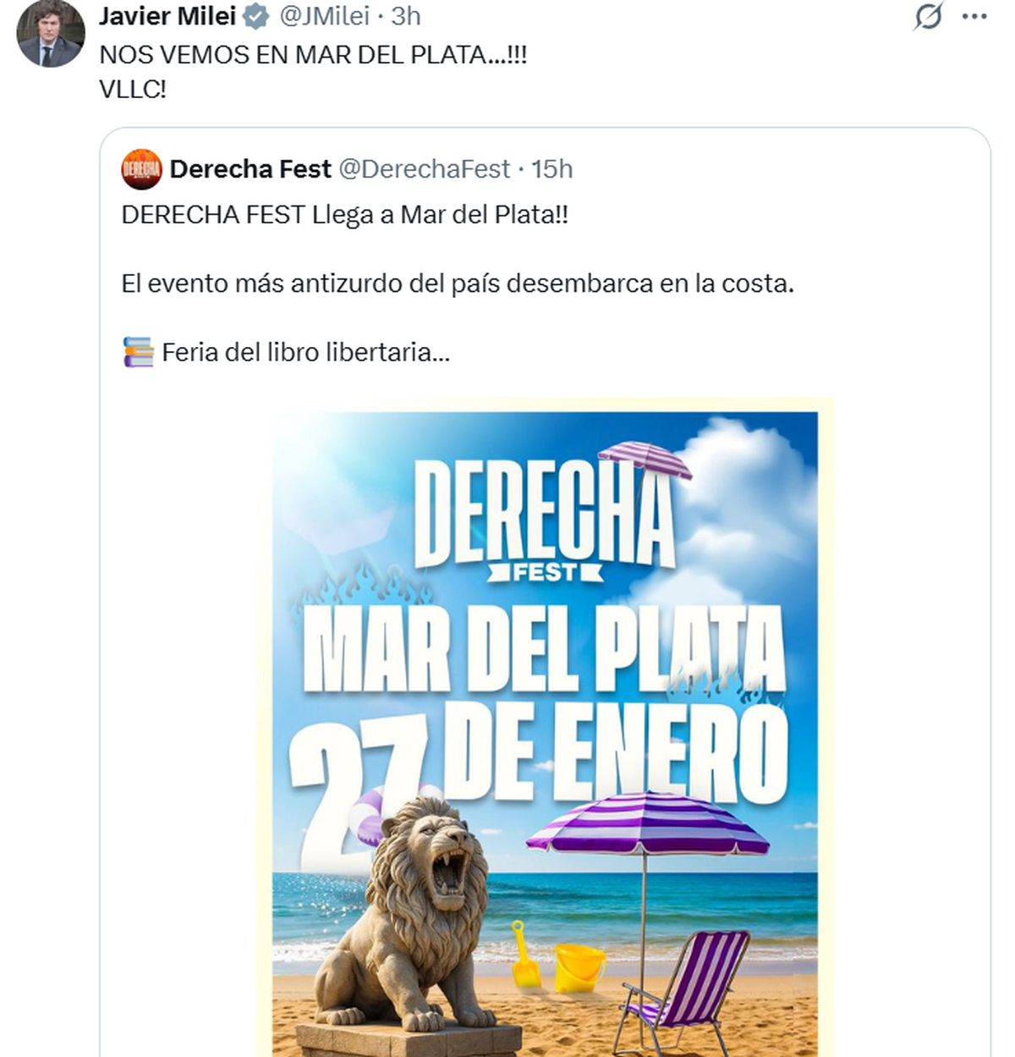Open the three-dot more options menu
The image size is (1015, 1057).
[x=974, y=16]
